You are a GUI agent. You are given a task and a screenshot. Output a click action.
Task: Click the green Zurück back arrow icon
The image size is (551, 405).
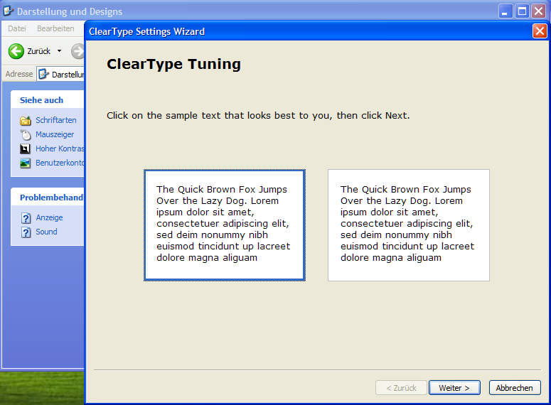pos(16,51)
